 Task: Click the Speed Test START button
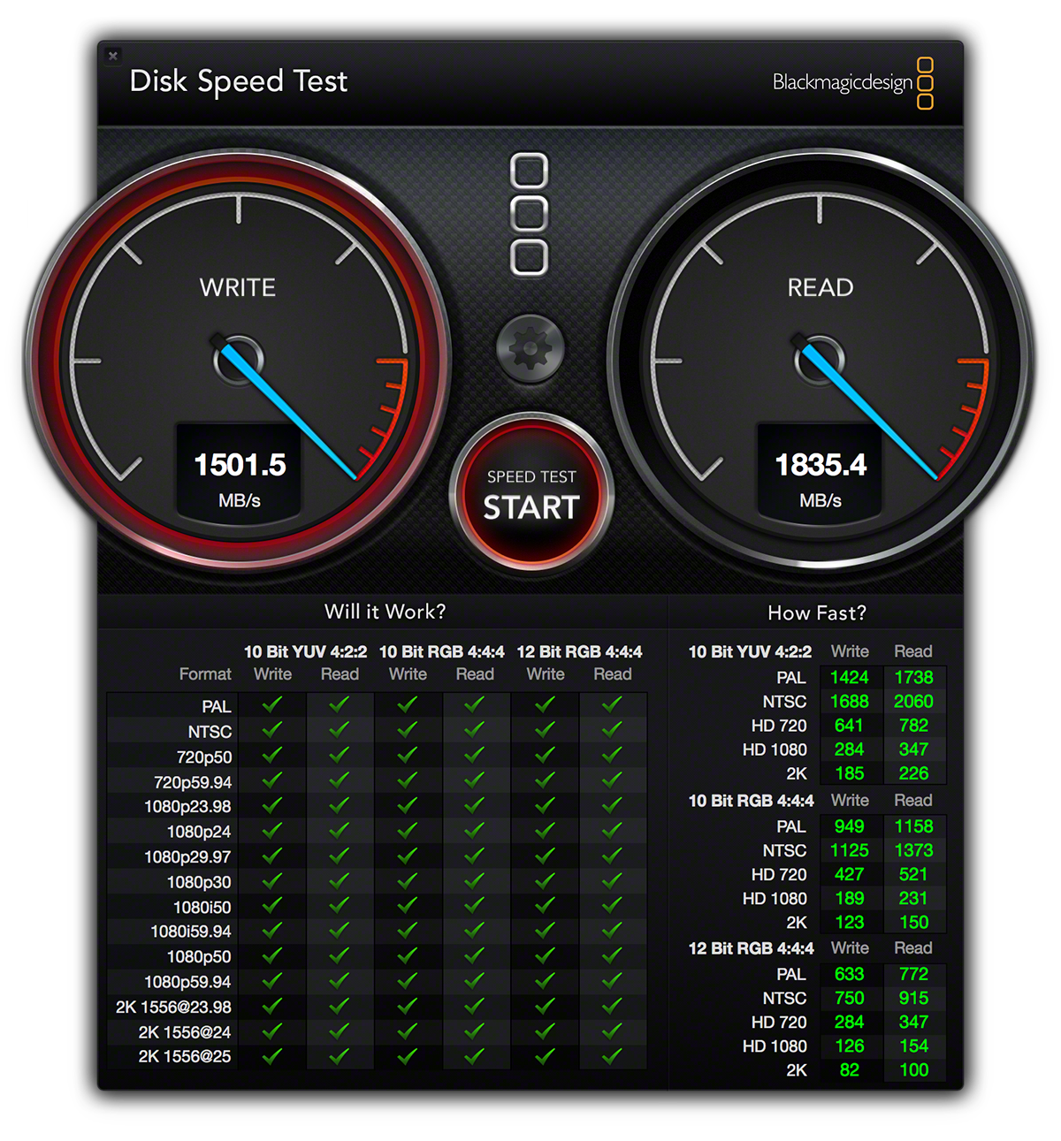[x=530, y=493]
